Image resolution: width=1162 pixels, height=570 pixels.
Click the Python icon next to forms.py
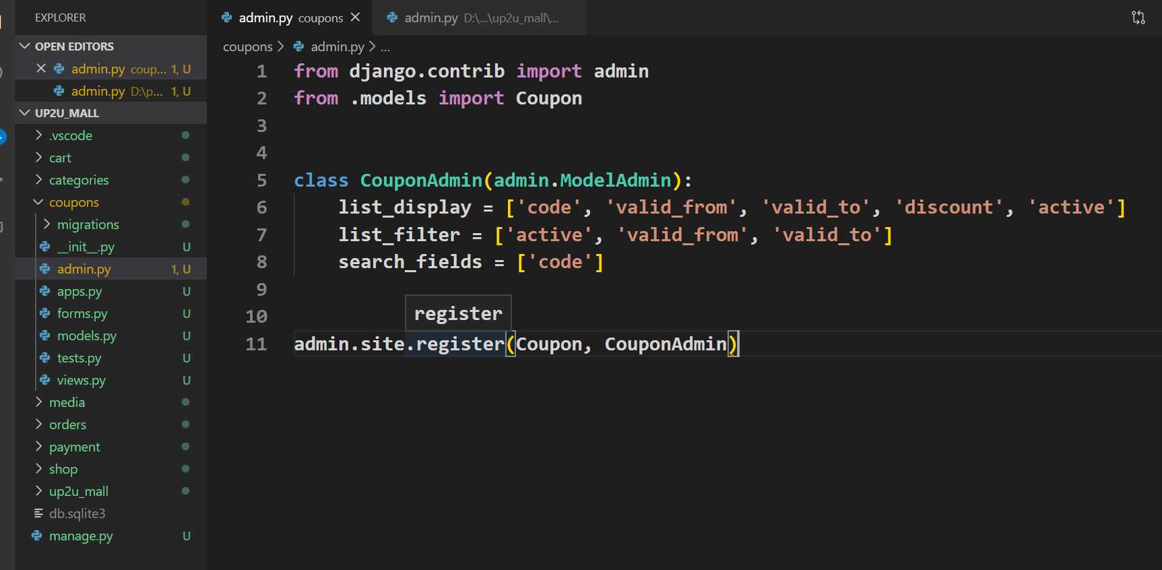45,313
